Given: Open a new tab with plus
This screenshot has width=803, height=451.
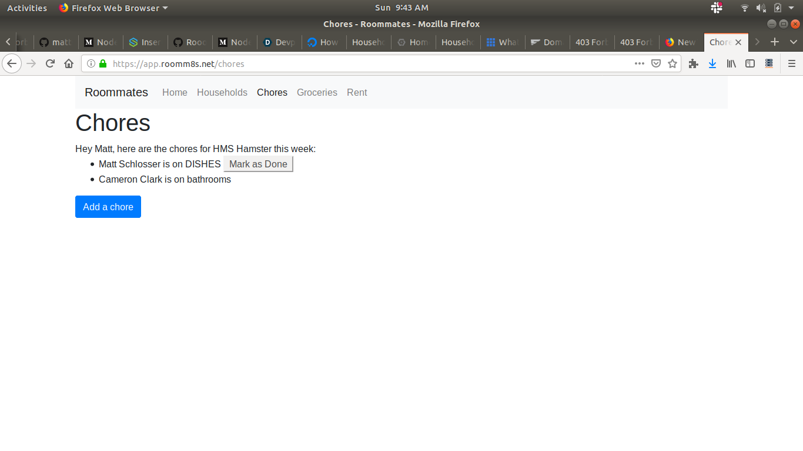Looking at the screenshot, I should (775, 42).
